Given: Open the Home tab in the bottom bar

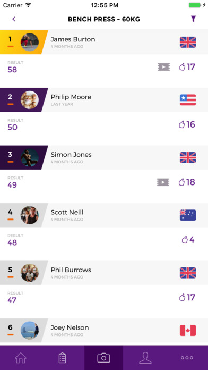Looking at the screenshot, I should pyautogui.click(x=21, y=358).
